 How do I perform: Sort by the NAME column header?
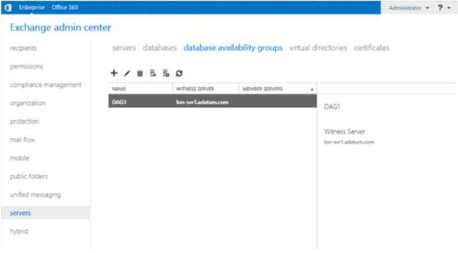click(x=140, y=89)
